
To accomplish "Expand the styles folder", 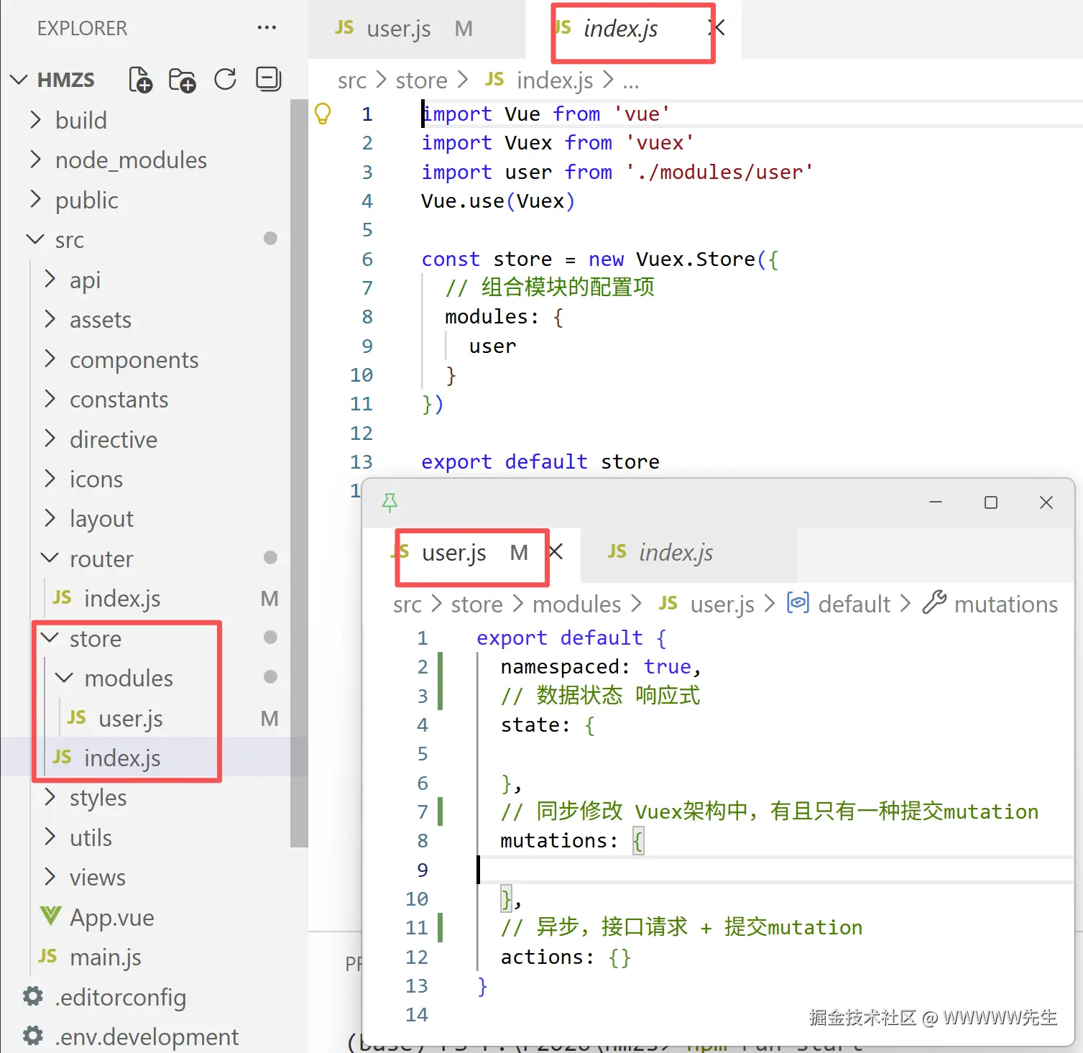I will coord(50,798).
